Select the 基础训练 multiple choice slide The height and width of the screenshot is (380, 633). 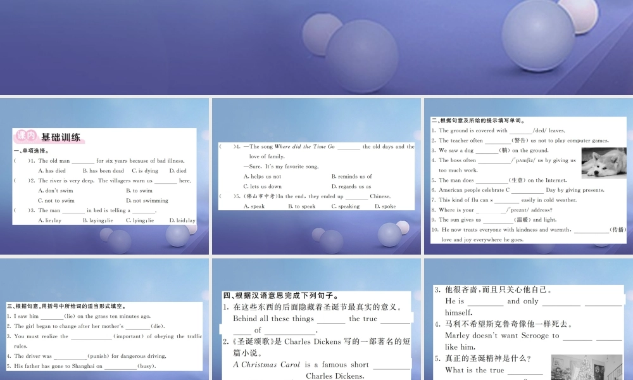coord(104,177)
